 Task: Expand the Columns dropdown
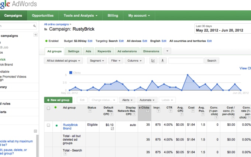pyautogui.click(x=135, y=61)
